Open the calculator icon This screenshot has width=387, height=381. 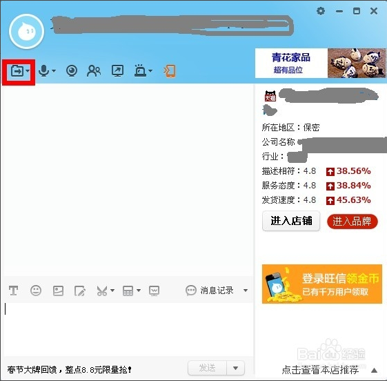point(128,291)
